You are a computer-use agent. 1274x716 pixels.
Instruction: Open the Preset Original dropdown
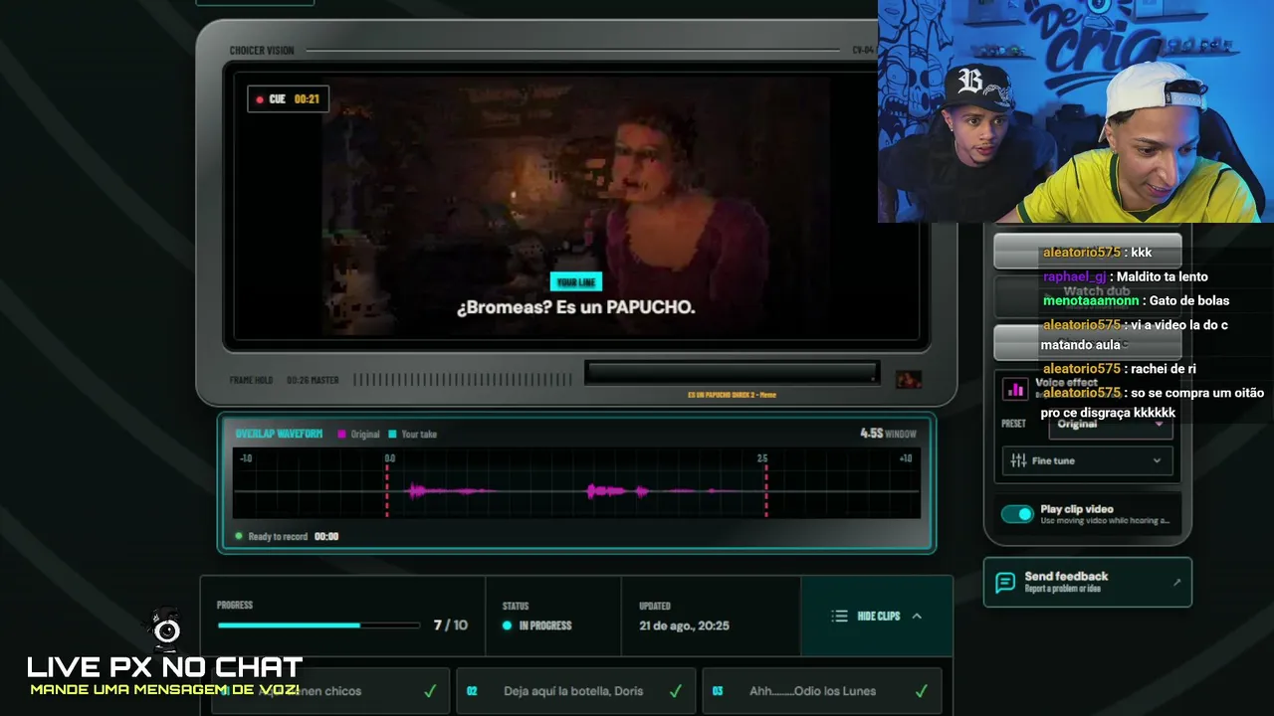1111,424
